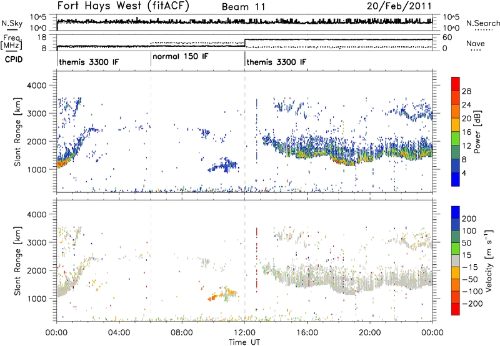The image size is (500, 346).
Task: Click the "normal 150 IF" CPID label
Action: tap(181, 56)
